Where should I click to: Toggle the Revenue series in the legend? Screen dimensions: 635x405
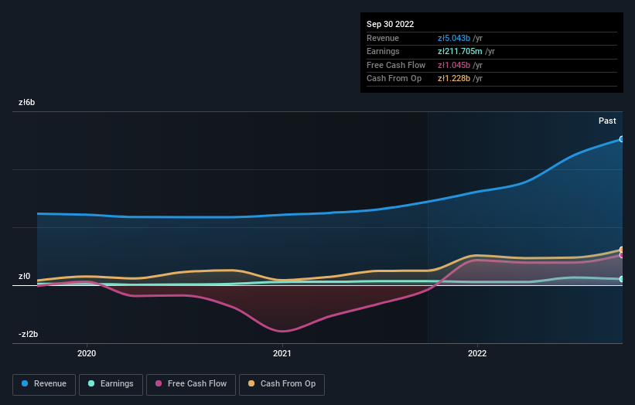pyautogui.click(x=44, y=384)
